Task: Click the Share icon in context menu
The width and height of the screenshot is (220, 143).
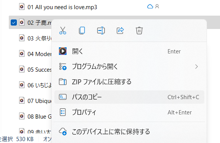Action: pyautogui.click(x=120, y=31)
